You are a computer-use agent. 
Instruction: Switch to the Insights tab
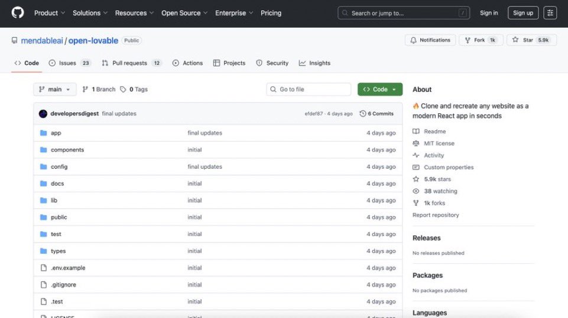coord(315,63)
